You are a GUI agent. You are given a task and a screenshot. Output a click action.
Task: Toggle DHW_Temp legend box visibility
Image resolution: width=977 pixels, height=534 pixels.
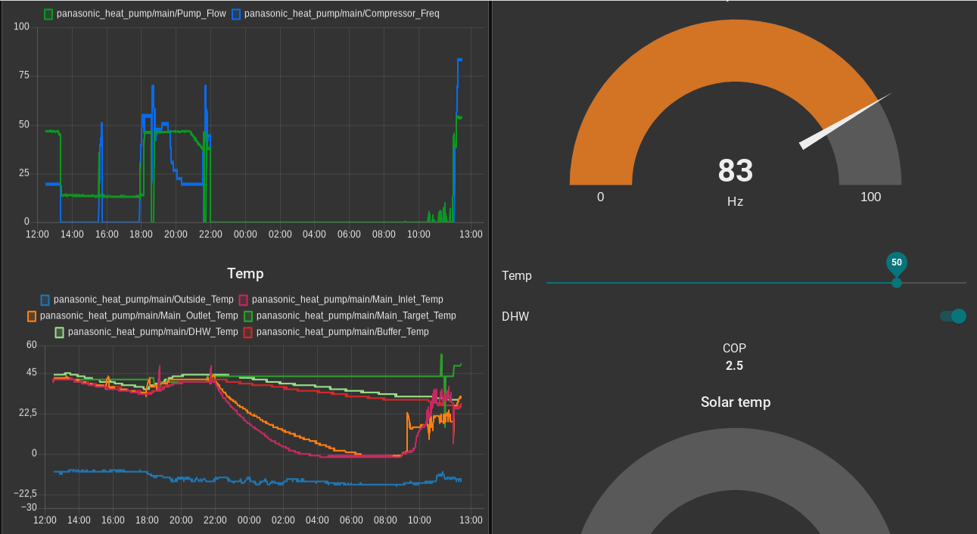click(x=60, y=332)
